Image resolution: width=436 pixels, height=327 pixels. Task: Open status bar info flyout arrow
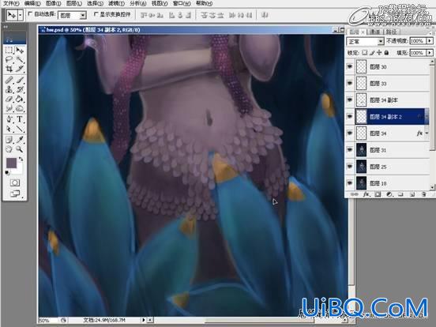[x=144, y=320]
